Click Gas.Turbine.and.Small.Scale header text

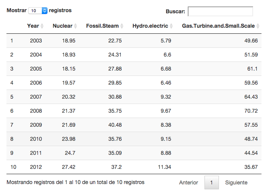tap(219, 26)
